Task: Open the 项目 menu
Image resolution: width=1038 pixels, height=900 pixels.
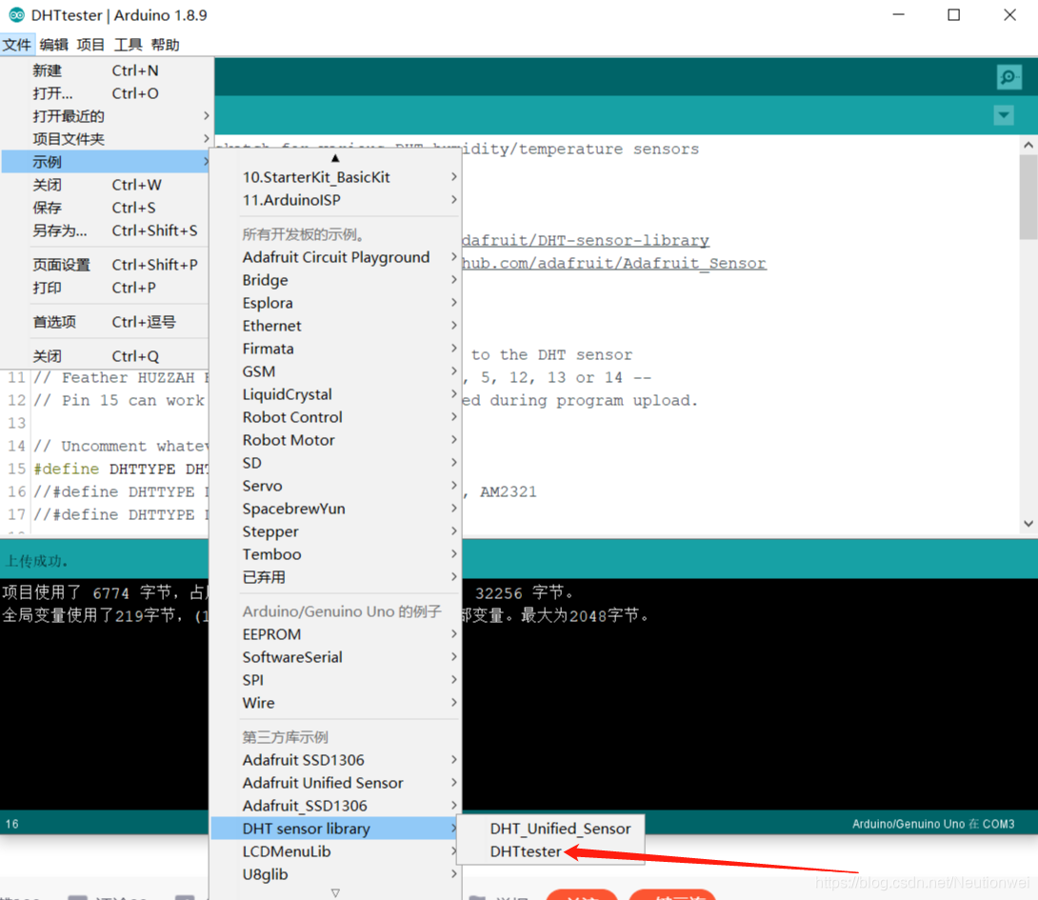Action: pos(90,45)
